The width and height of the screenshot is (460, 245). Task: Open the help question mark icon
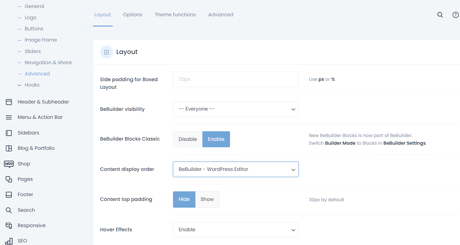(456, 15)
